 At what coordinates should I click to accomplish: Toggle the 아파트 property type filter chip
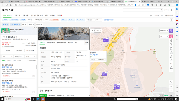[5, 20]
